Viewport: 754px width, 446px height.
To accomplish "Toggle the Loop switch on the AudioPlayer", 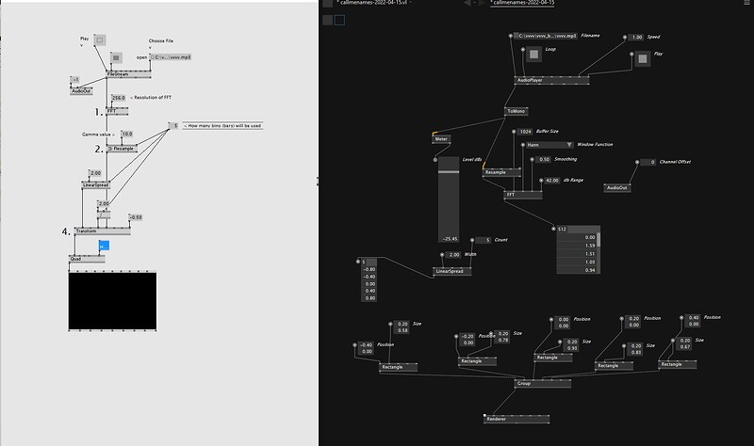I will pos(533,55).
